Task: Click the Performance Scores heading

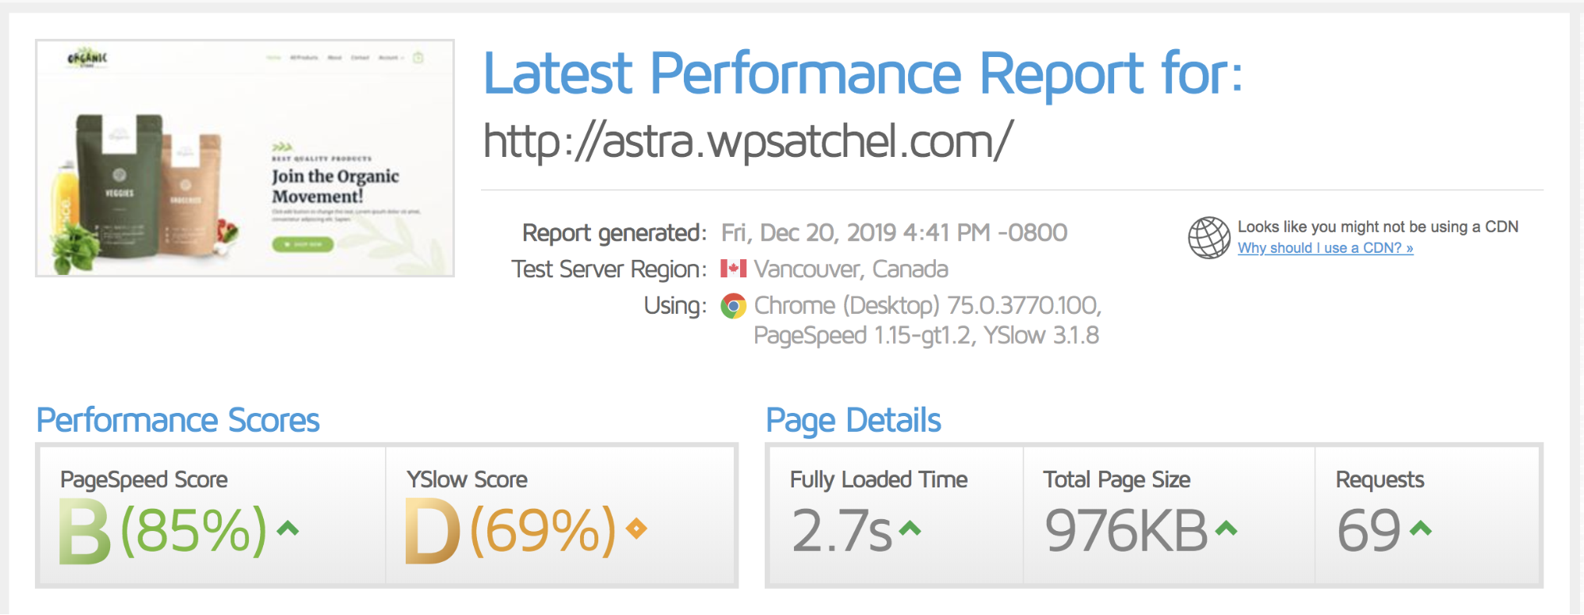Action: pyautogui.click(x=177, y=420)
